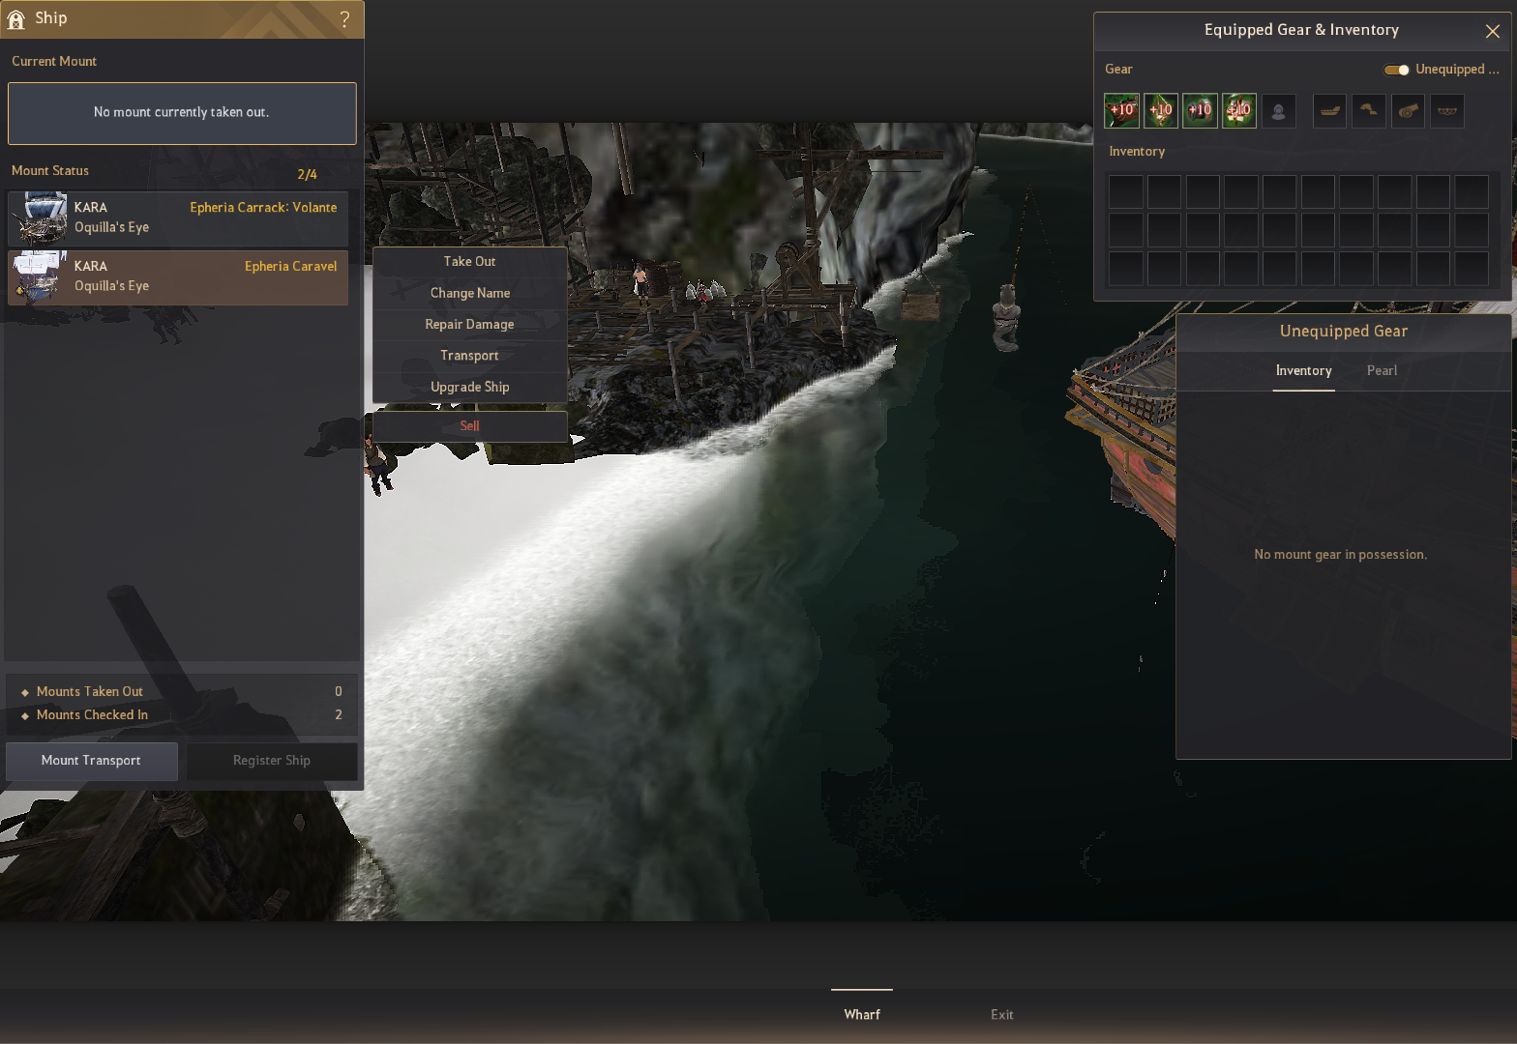
Task: Click the Ship panel wharf icon
Action: (16, 18)
